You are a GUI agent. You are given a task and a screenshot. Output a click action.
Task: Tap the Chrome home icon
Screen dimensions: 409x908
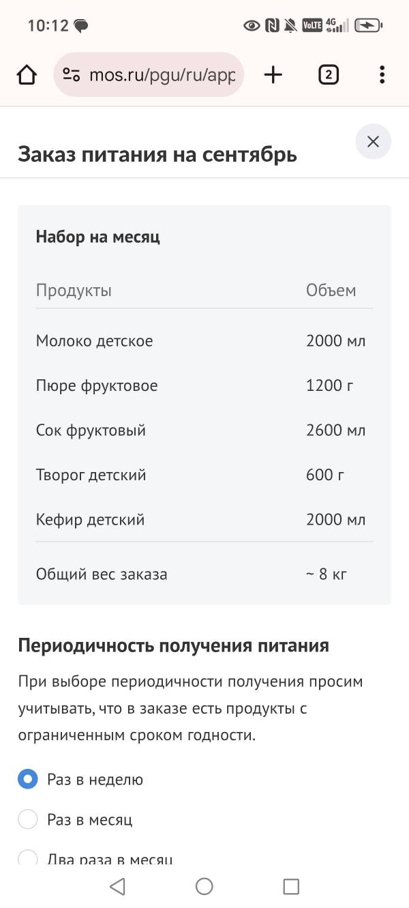click(x=26, y=74)
